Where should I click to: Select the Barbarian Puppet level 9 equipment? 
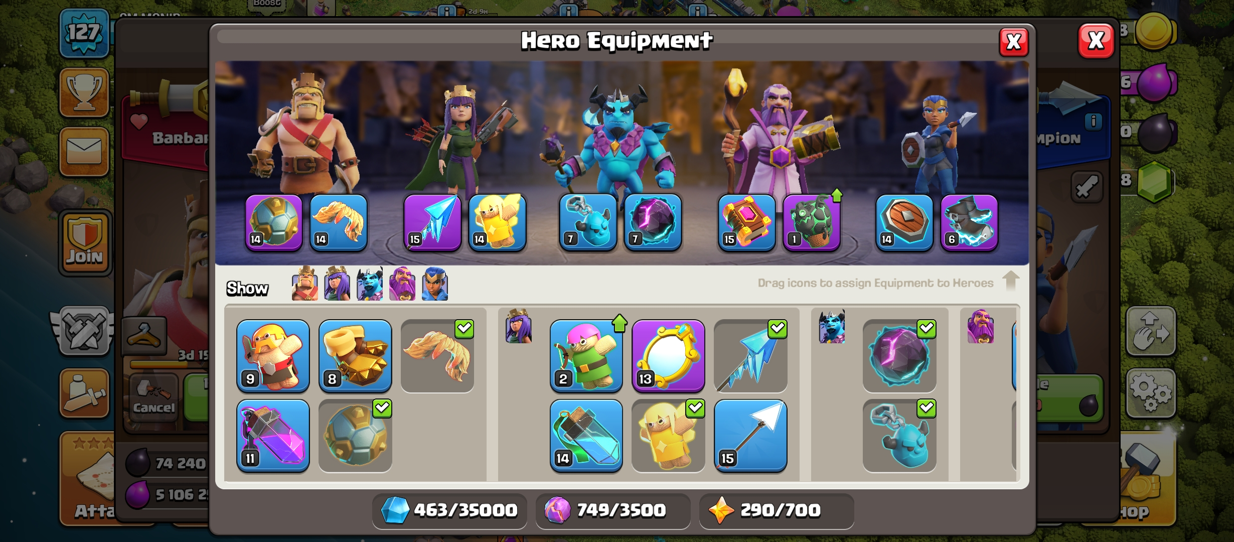click(x=273, y=356)
